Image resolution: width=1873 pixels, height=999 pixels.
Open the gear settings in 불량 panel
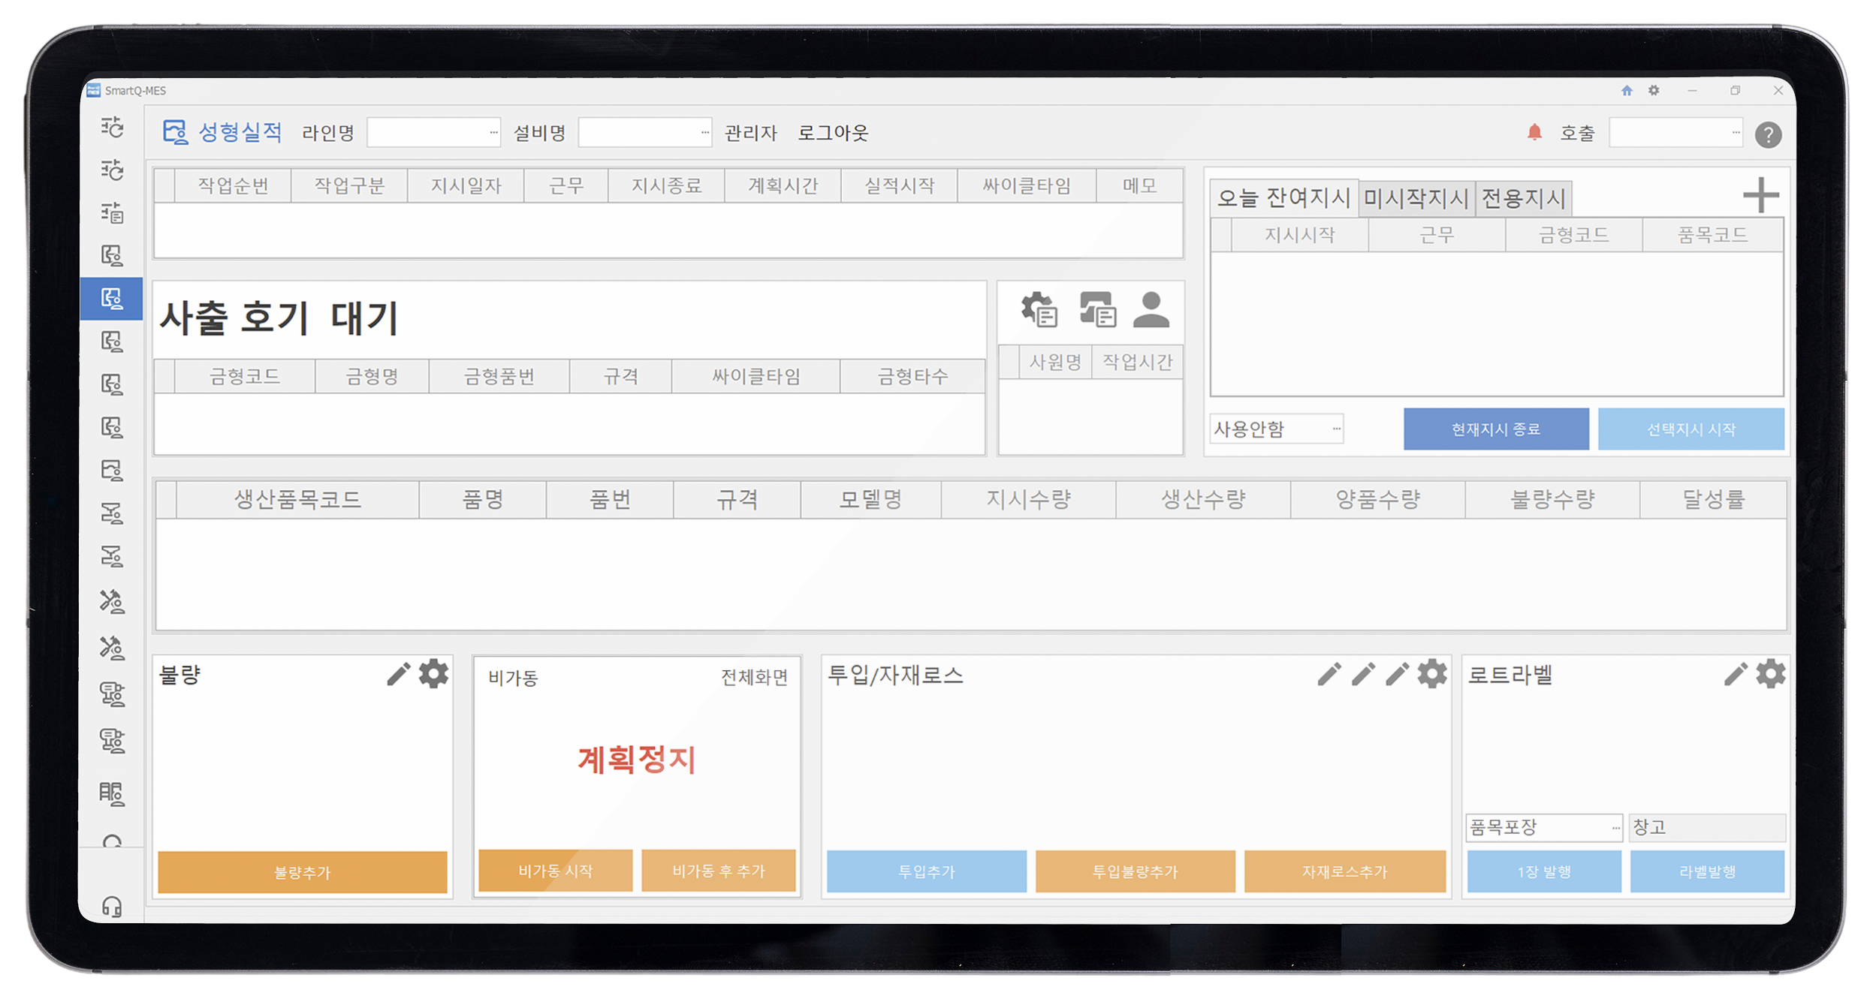click(x=433, y=674)
